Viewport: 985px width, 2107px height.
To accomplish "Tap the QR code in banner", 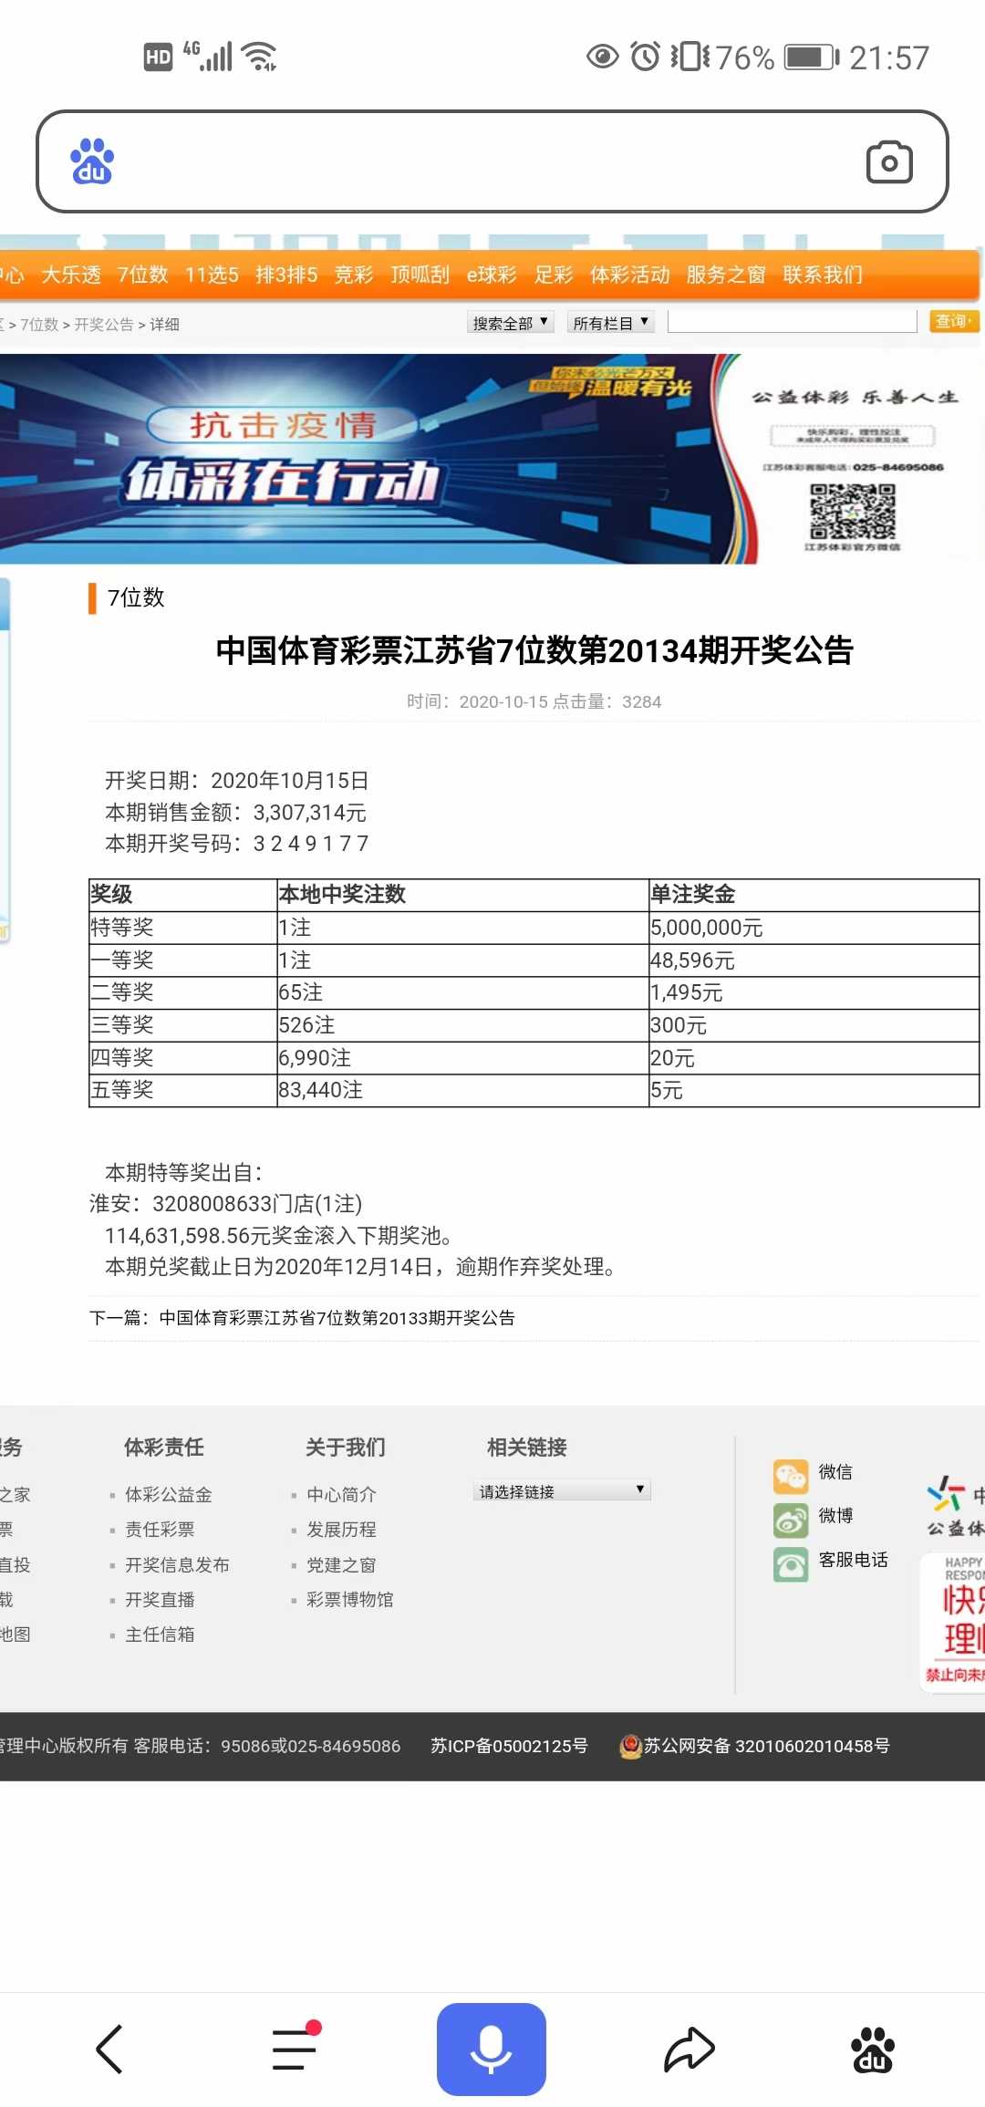I will click(853, 513).
